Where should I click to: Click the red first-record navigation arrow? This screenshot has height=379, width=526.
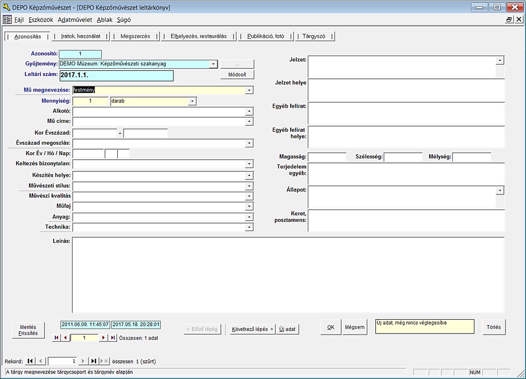tap(56, 337)
